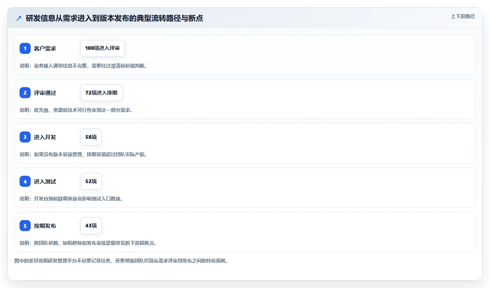Screen dimensions: 490x288
Task: Click the title 研发信息从需求进入到版本发布的典型流转路径与断点
Action: 114,18
